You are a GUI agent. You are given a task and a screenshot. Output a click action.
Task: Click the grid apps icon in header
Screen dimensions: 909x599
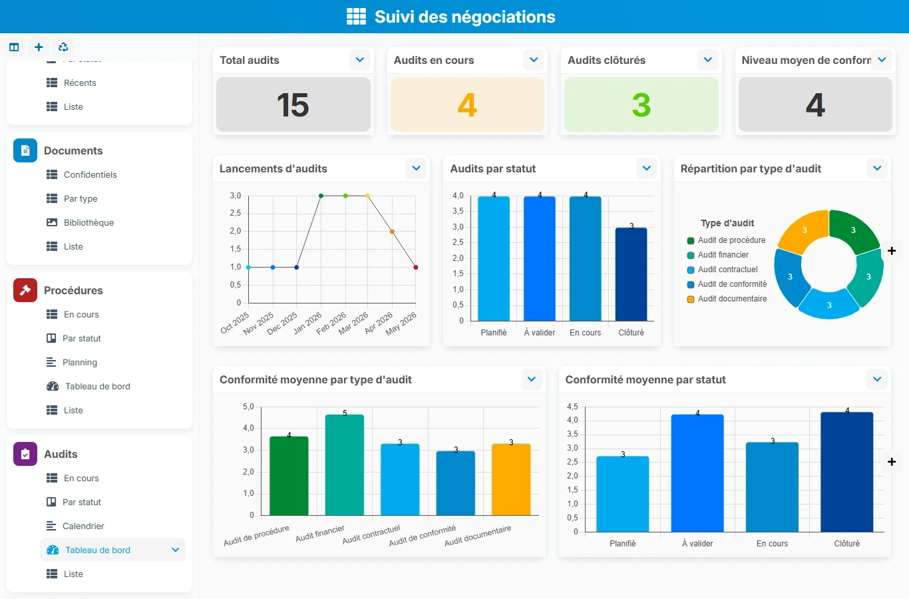click(356, 17)
